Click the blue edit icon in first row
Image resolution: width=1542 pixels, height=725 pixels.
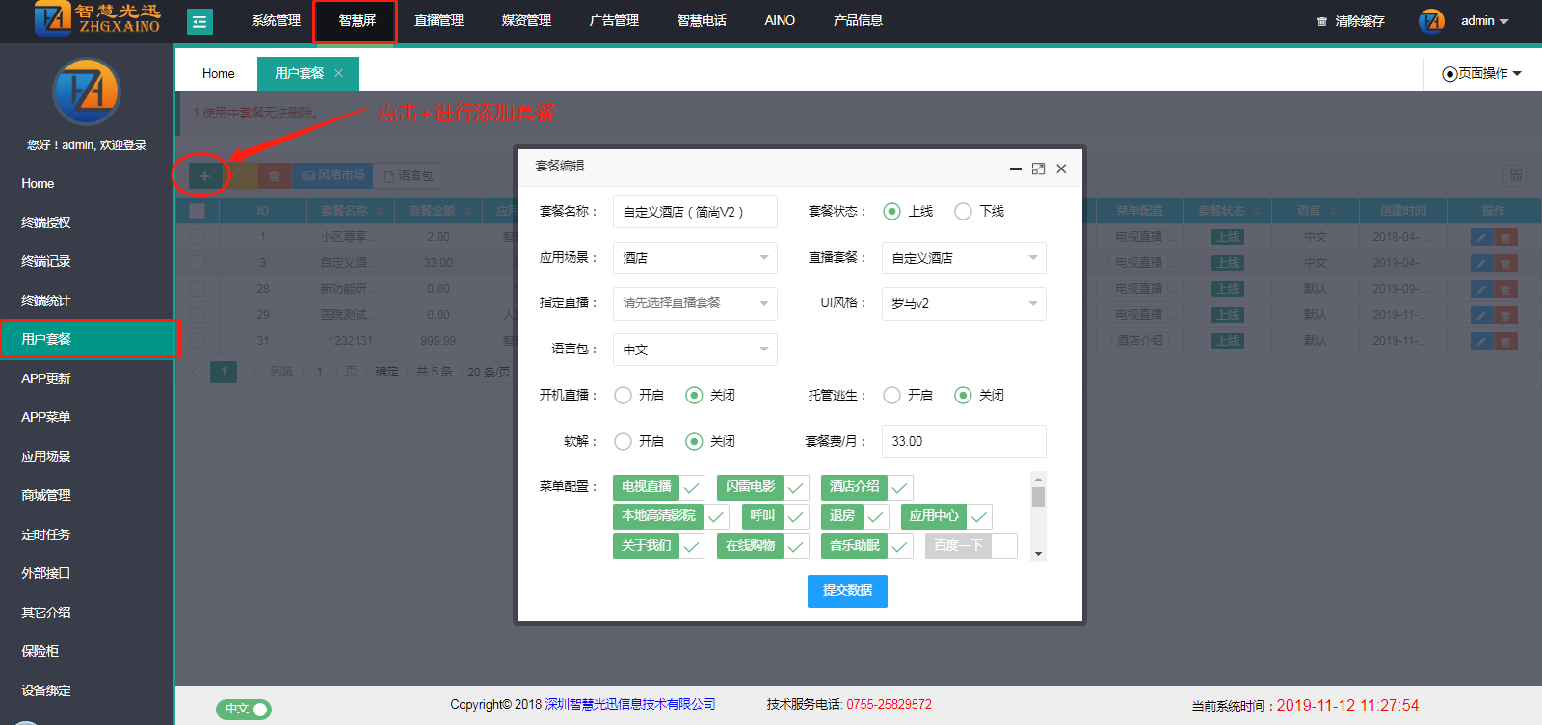coord(1481,237)
